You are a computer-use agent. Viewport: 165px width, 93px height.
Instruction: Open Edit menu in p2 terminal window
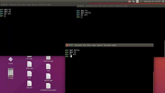100,6
